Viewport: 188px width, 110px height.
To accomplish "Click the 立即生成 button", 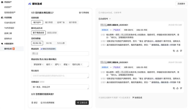I will 82,102.
